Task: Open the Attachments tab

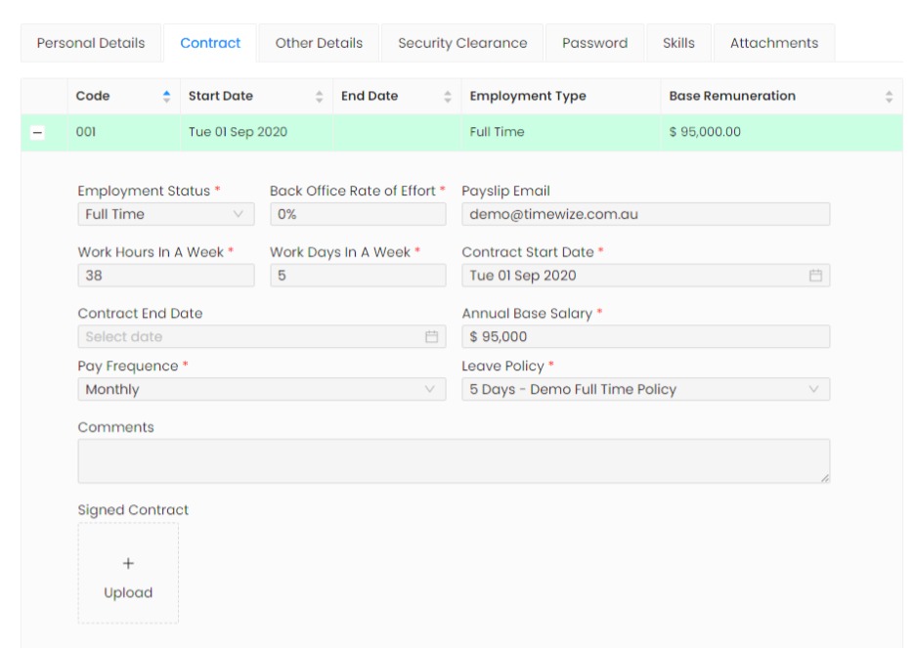Action: 773,44
